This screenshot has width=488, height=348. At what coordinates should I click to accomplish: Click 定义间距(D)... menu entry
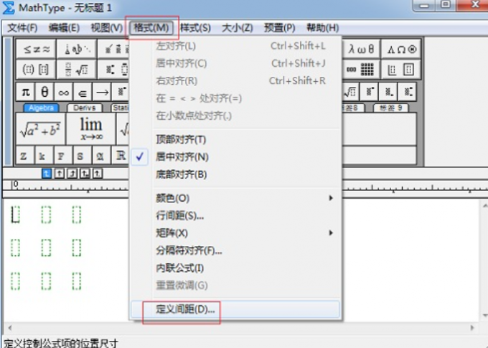(x=235, y=309)
